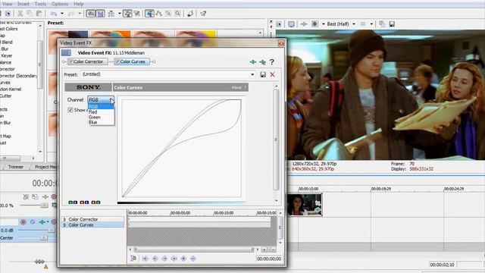Select the Envelope Edit tool icon
This screenshot has height=273, width=485.
[x=159, y=14]
